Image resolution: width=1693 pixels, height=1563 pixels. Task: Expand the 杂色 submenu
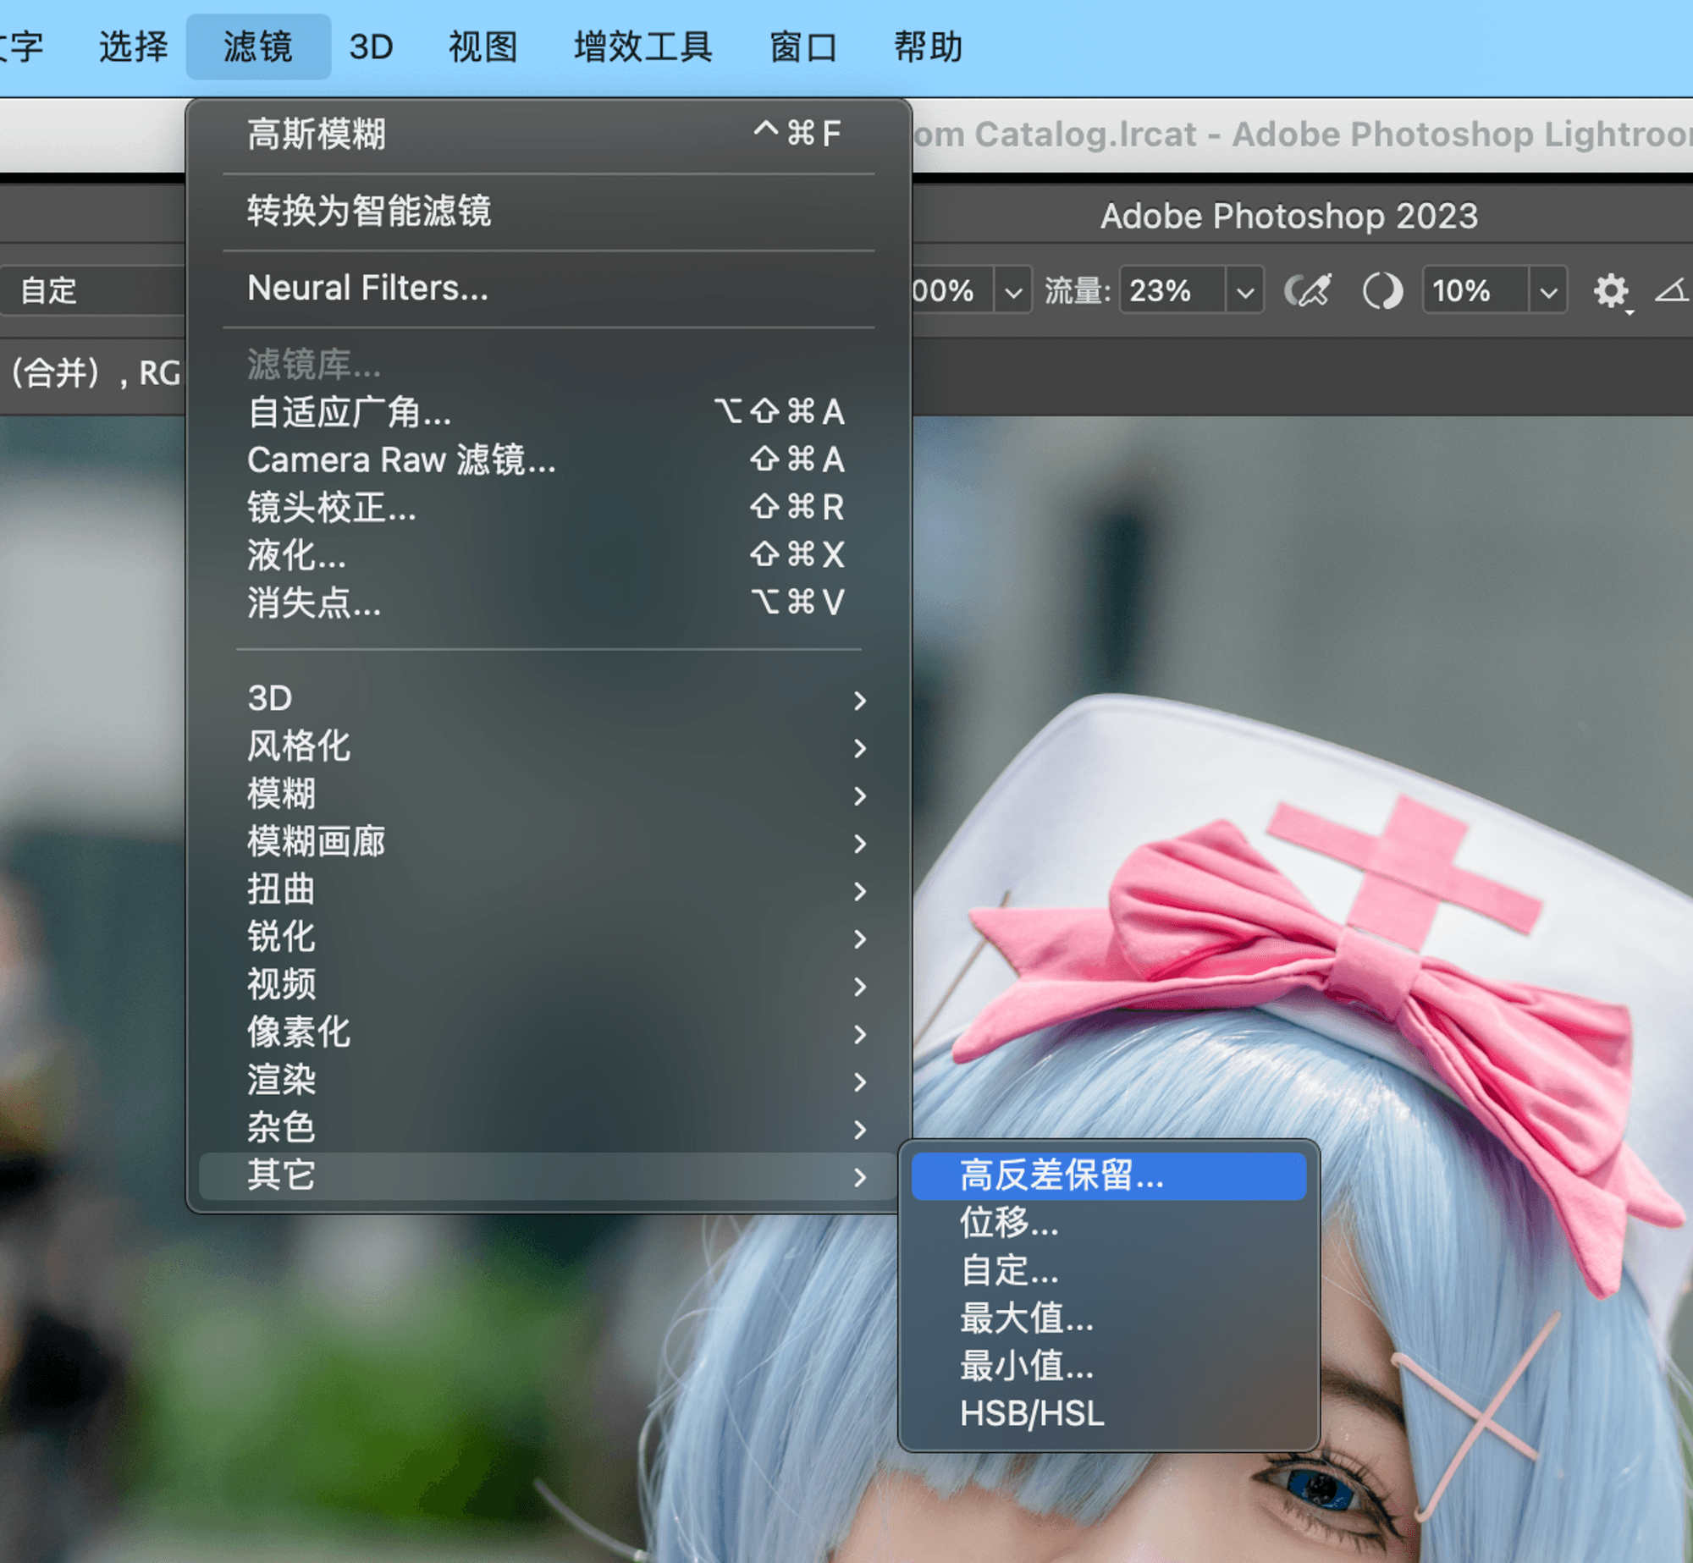[x=548, y=1127]
